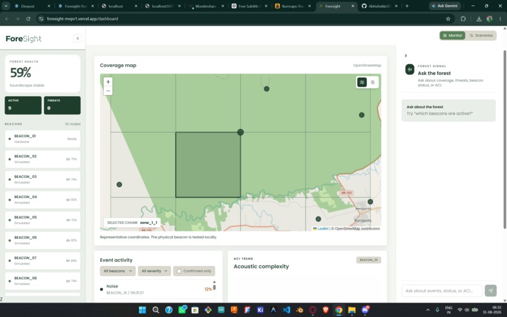Open the Chrome tab search dropdown
This screenshot has width=507, height=317.
tap(6, 6)
